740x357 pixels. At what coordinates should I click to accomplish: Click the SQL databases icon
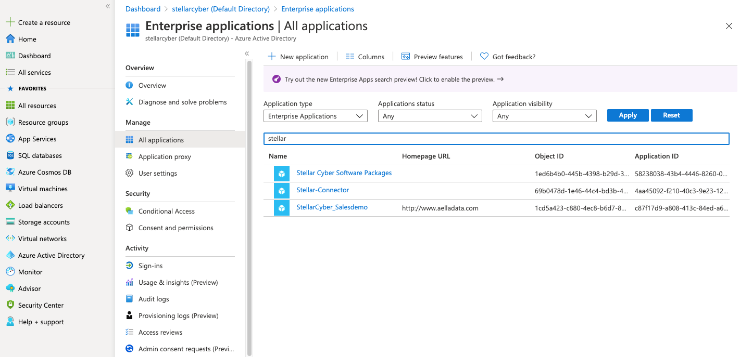pyautogui.click(x=10, y=155)
